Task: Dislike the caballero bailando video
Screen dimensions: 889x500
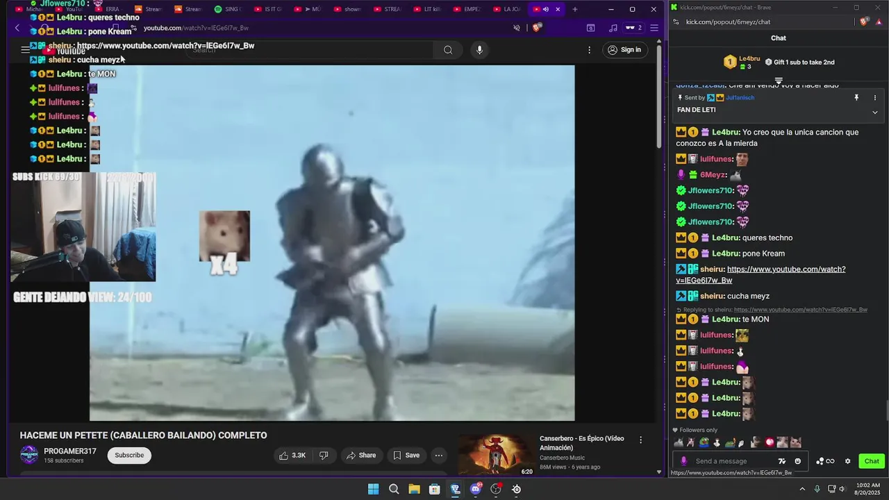Action: point(323,456)
